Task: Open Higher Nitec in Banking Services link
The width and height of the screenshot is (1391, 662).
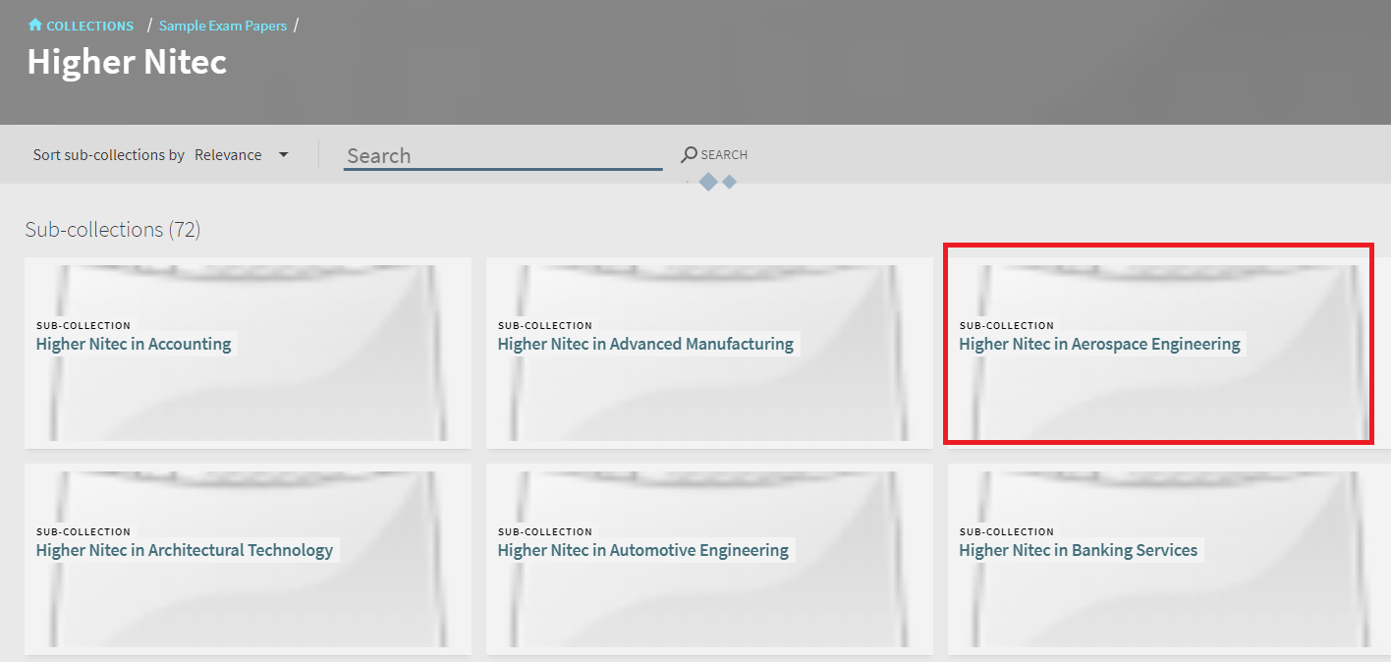Action: (x=1078, y=550)
